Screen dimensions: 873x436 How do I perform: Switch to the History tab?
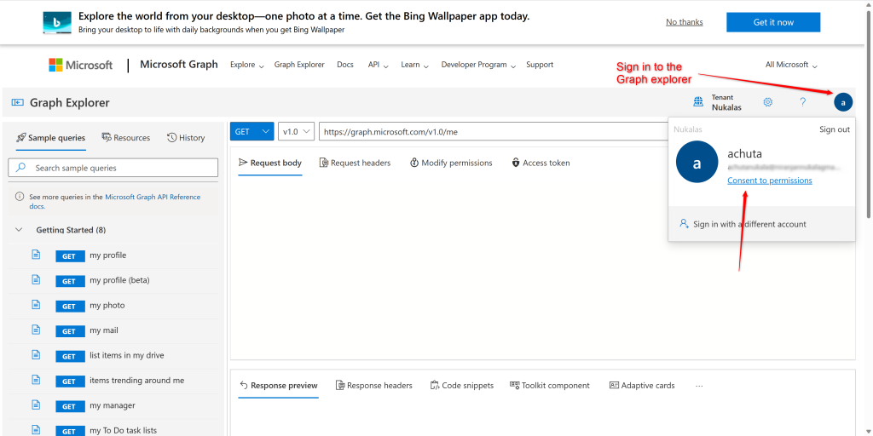tap(186, 138)
